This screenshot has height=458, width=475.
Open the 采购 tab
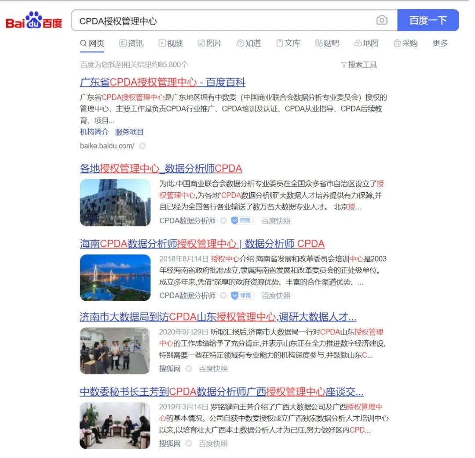(406, 43)
